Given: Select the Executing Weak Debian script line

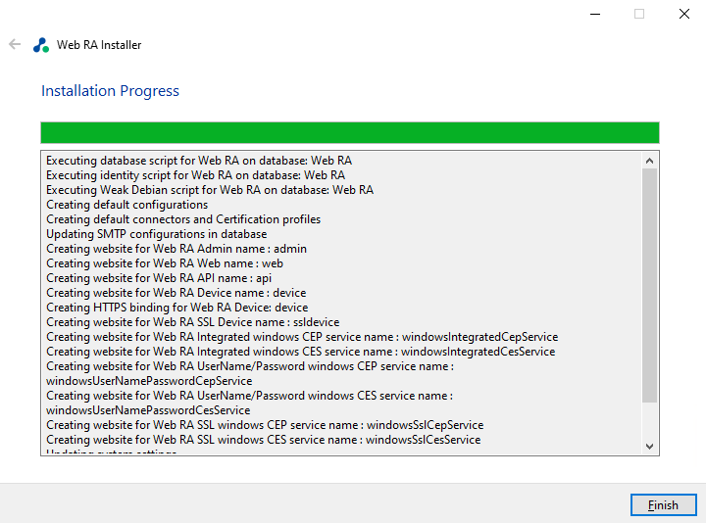Looking at the screenshot, I should [x=210, y=190].
